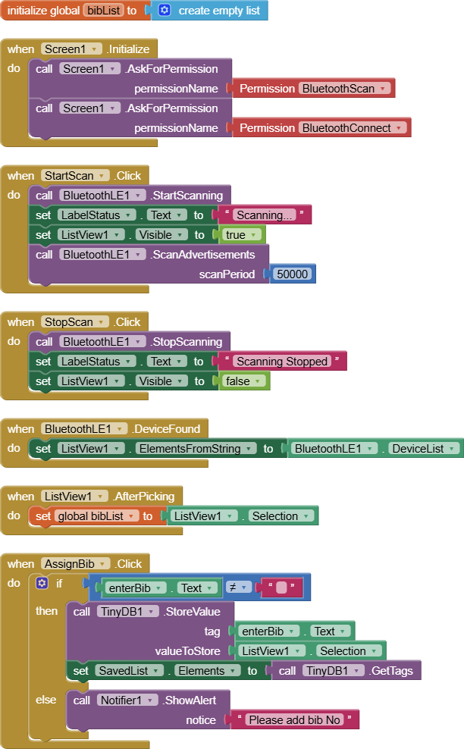Toggle the true boolean value for ListView1 Visible
Image resolution: width=464 pixels, height=749 pixels.
tap(242, 235)
